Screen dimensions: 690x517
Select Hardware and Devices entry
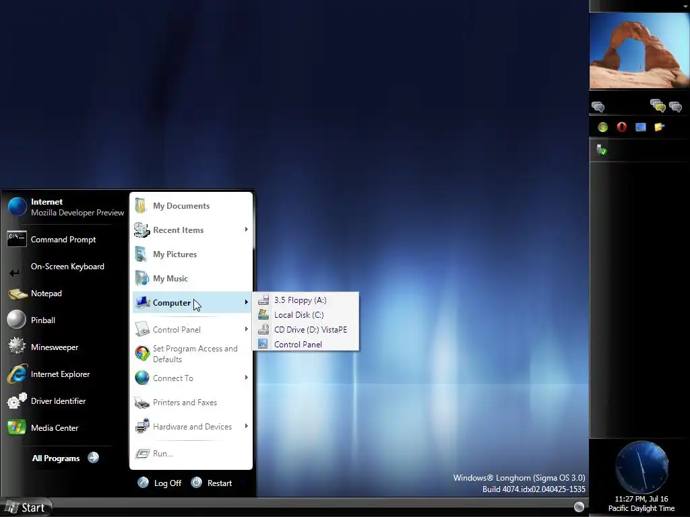192,426
